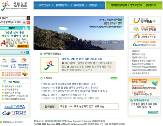Open the 병역이행명문가 house icon
Image resolution: width=163 pixels, height=126 pixels.
[x=23, y=60]
